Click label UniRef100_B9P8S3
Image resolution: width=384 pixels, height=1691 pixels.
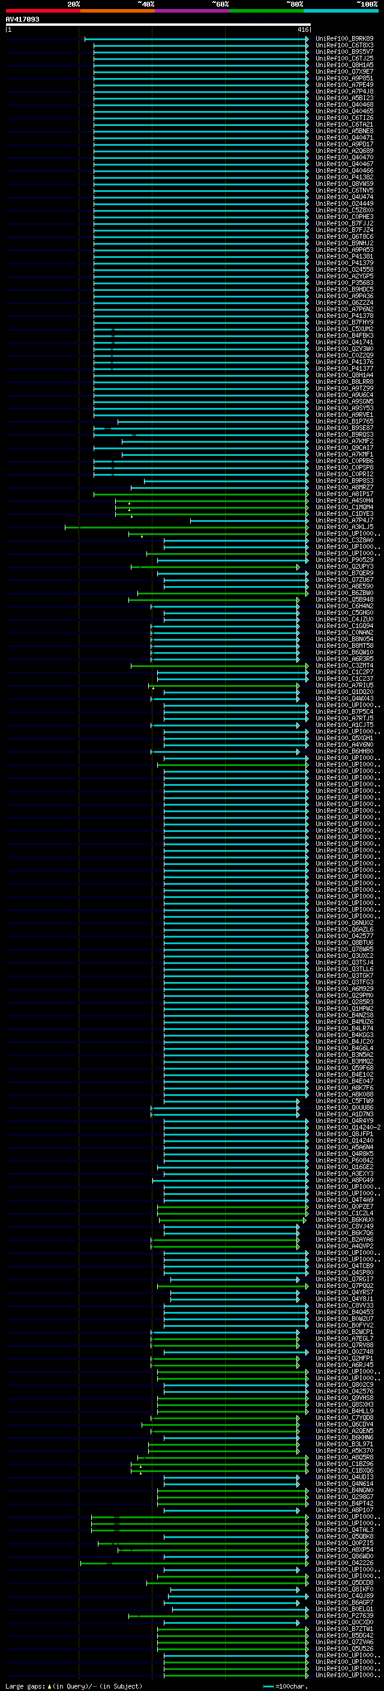(344, 480)
